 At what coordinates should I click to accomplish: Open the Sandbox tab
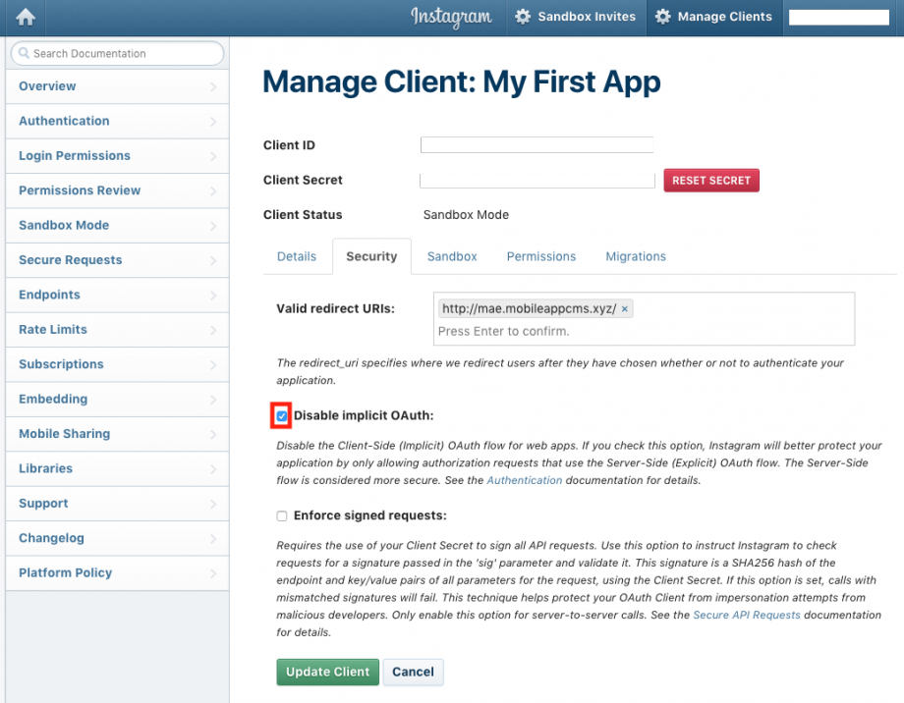452,256
